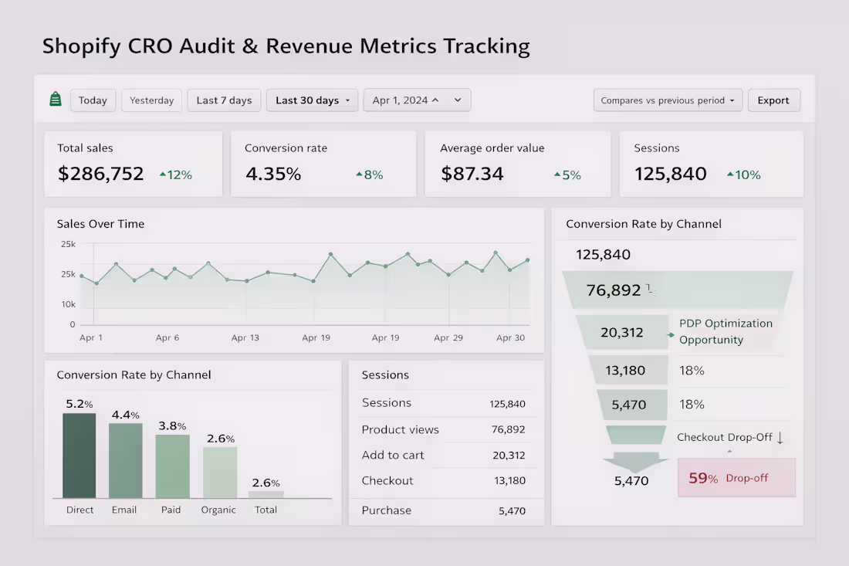Choose the Last 7 days filter
The width and height of the screenshot is (849, 566).
(224, 100)
